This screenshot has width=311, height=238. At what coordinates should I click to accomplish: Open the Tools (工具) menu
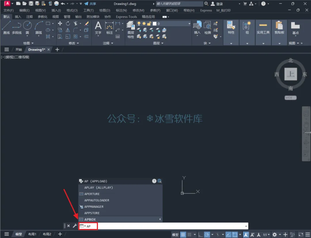coord(88,10)
